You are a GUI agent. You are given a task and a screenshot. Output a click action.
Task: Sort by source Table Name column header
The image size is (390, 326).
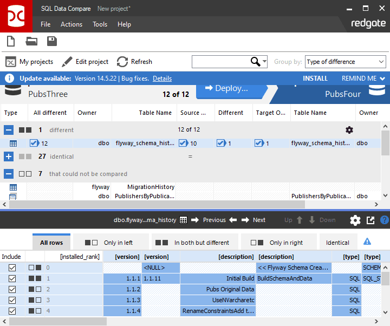pos(155,113)
